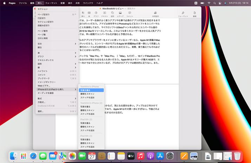Click the Wi-Fi status icon
The width and height of the screenshot is (251, 163).
(x=209, y=3)
